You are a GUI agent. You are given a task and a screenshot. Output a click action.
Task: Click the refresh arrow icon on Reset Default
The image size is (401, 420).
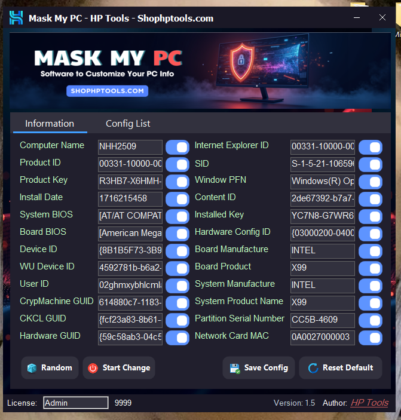click(313, 368)
